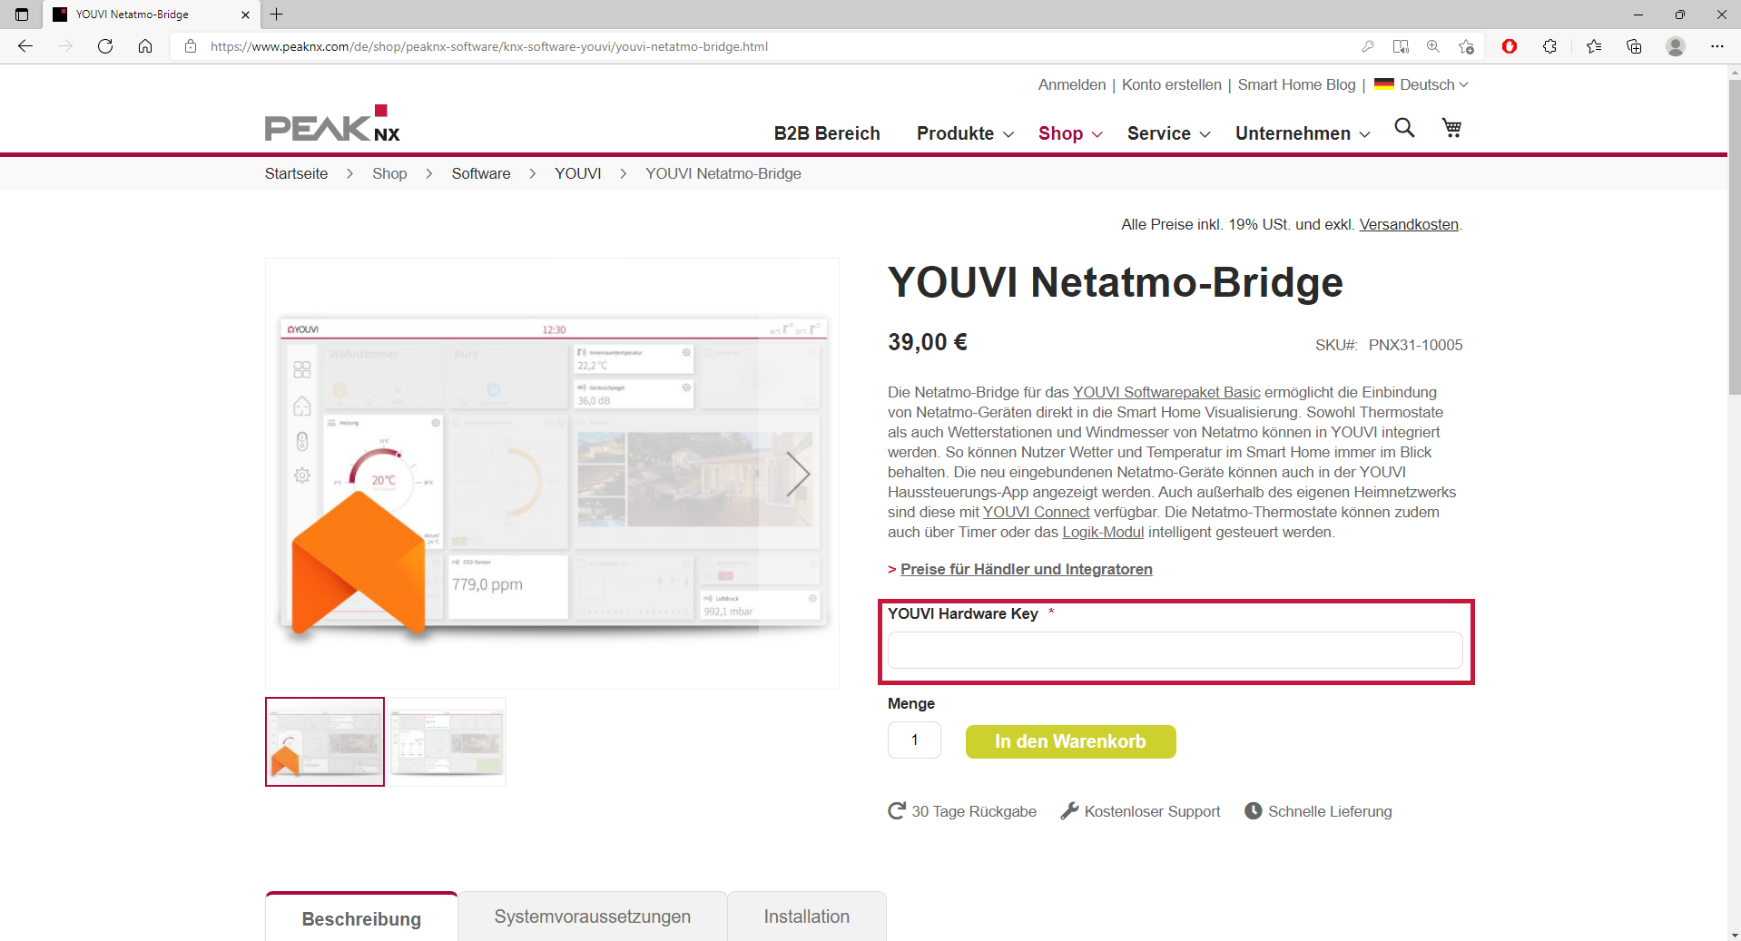
Task: Close the YOUVI Netatmo-Bridge tab
Action: tap(245, 15)
